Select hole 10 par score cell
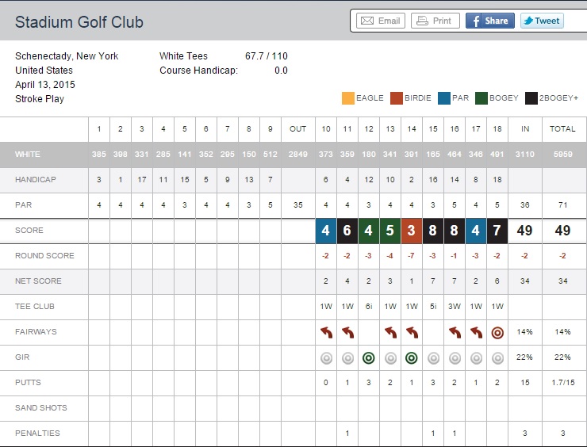The image size is (587, 447). (x=326, y=231)
